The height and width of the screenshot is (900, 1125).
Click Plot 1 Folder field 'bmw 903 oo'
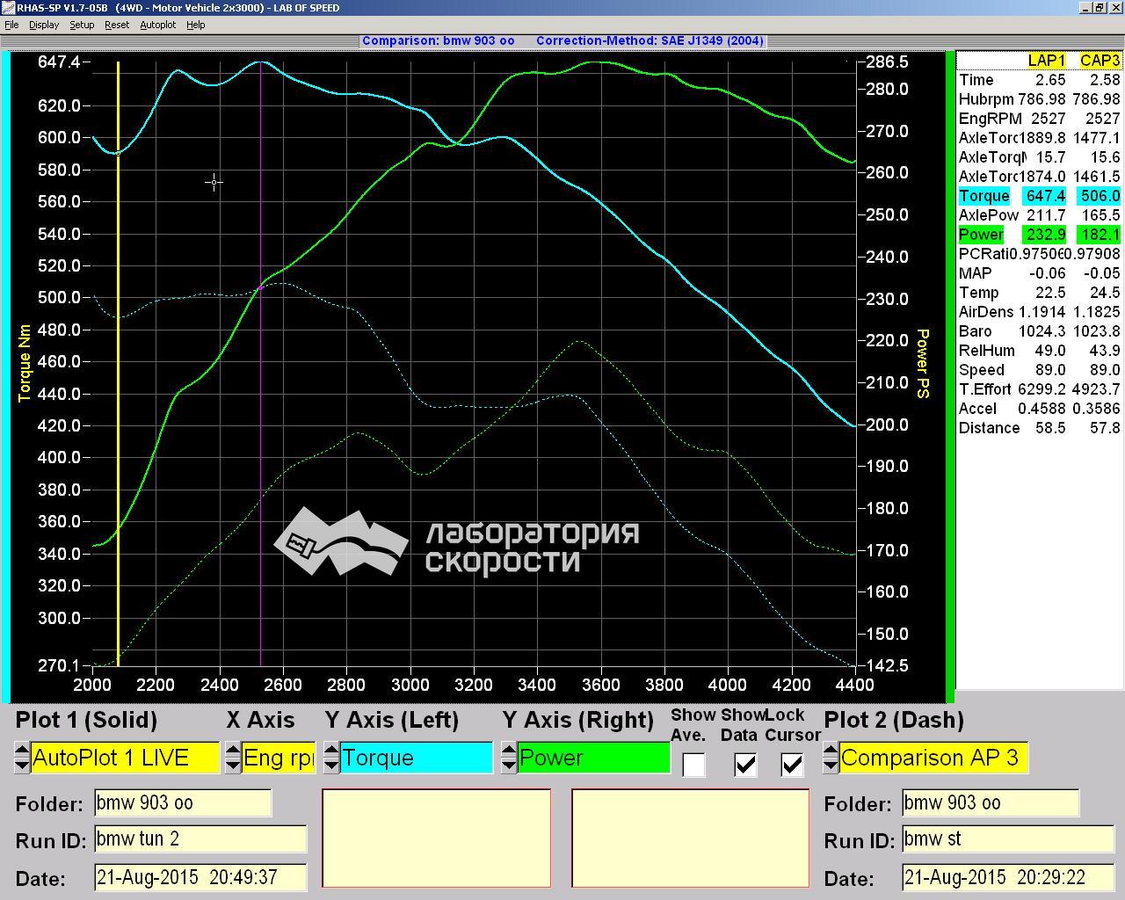183,802
